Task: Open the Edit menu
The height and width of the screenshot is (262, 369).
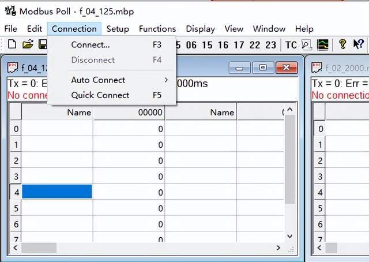Action: (35, 29)
